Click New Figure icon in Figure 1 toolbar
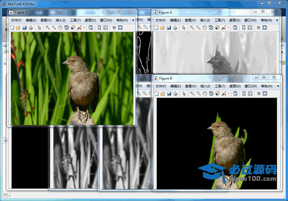 [x=12, y=28]
